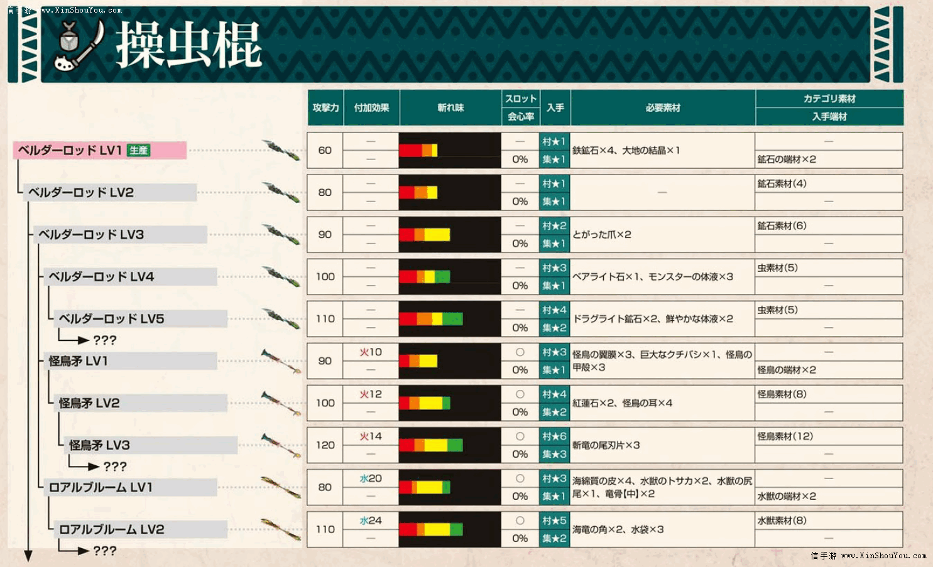
Task: Select ベルダーロッド LV2 in the weapon tree
Action: click(x=109, y=192)
